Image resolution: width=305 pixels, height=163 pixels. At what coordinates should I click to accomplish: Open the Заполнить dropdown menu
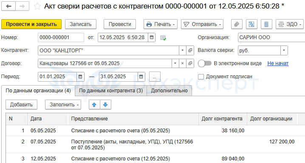click(63, 105)
